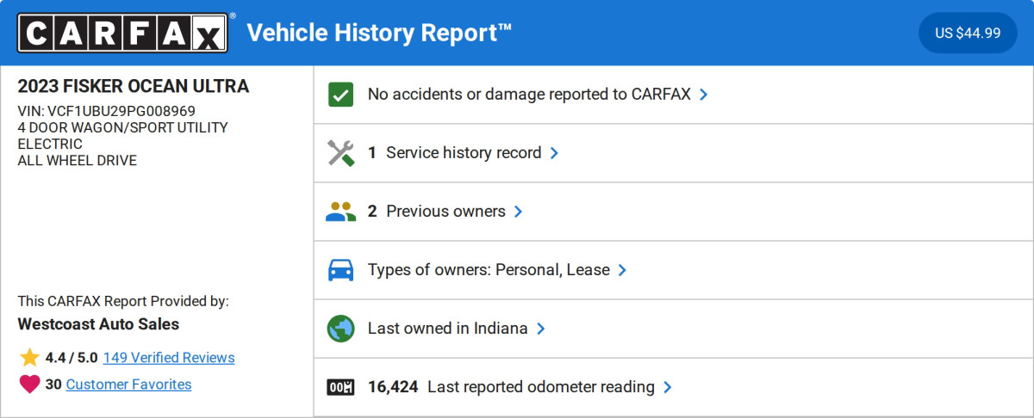The height and width of the screenshot is (418, 1034).
Task: Click the previous owners people icon
Action: click(341, 212)
